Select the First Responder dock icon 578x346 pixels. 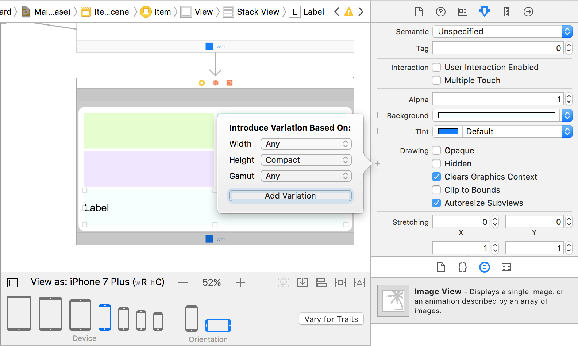coord(216,83)
